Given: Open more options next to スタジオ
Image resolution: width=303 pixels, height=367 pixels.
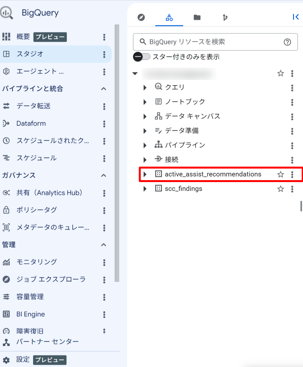Looking at the screenshot, I should pos(104,55).
